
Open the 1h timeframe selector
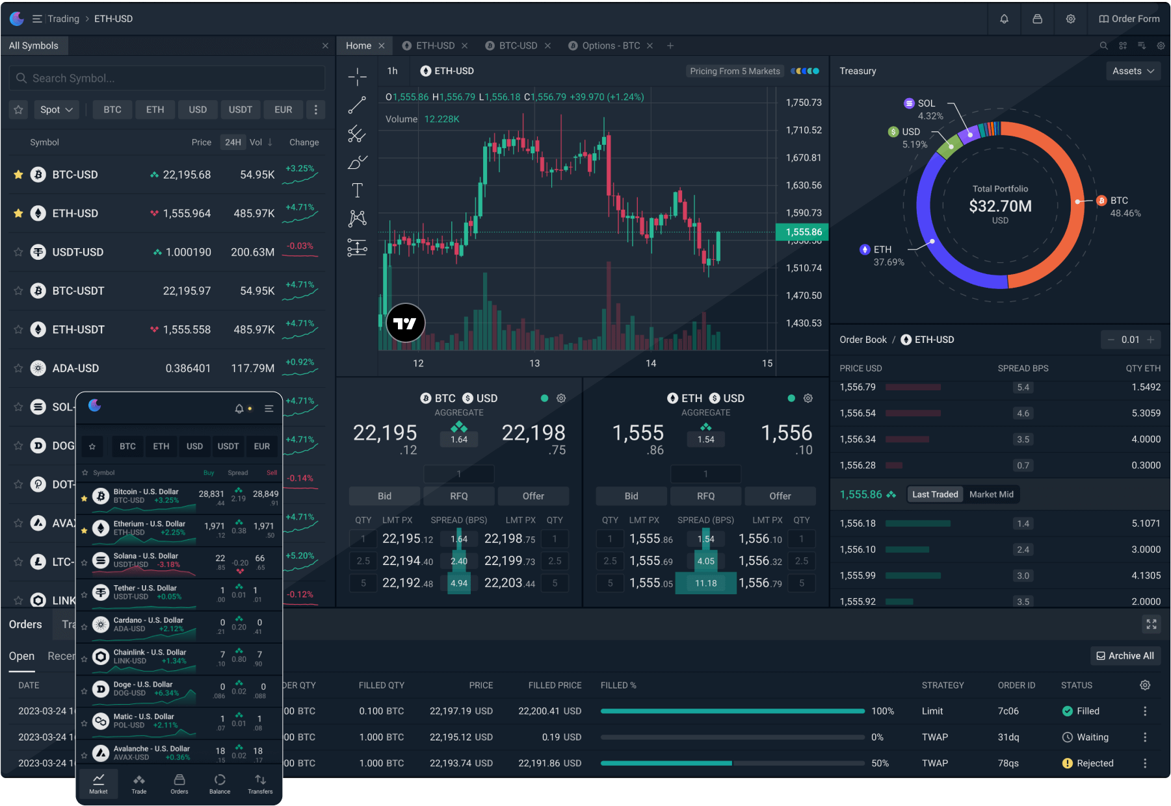tap(392, 71)
